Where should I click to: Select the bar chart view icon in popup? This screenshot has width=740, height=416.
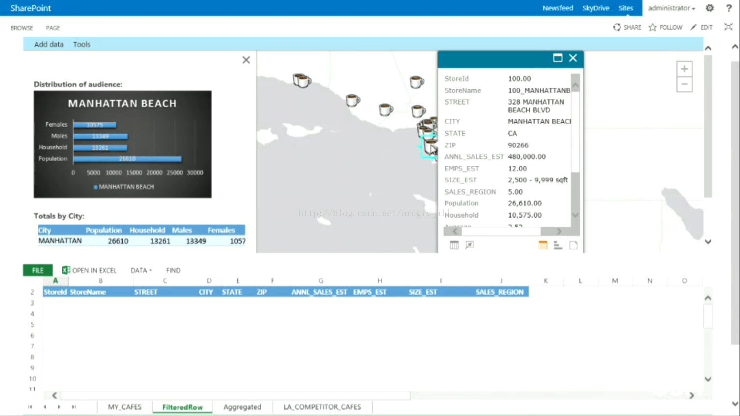pos(558,245)
